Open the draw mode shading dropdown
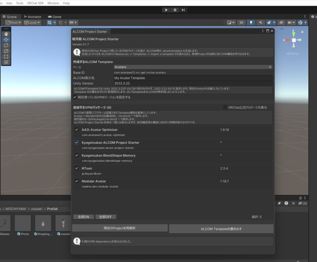This screenshot has height=262, width=317. (x=231, y=23)
